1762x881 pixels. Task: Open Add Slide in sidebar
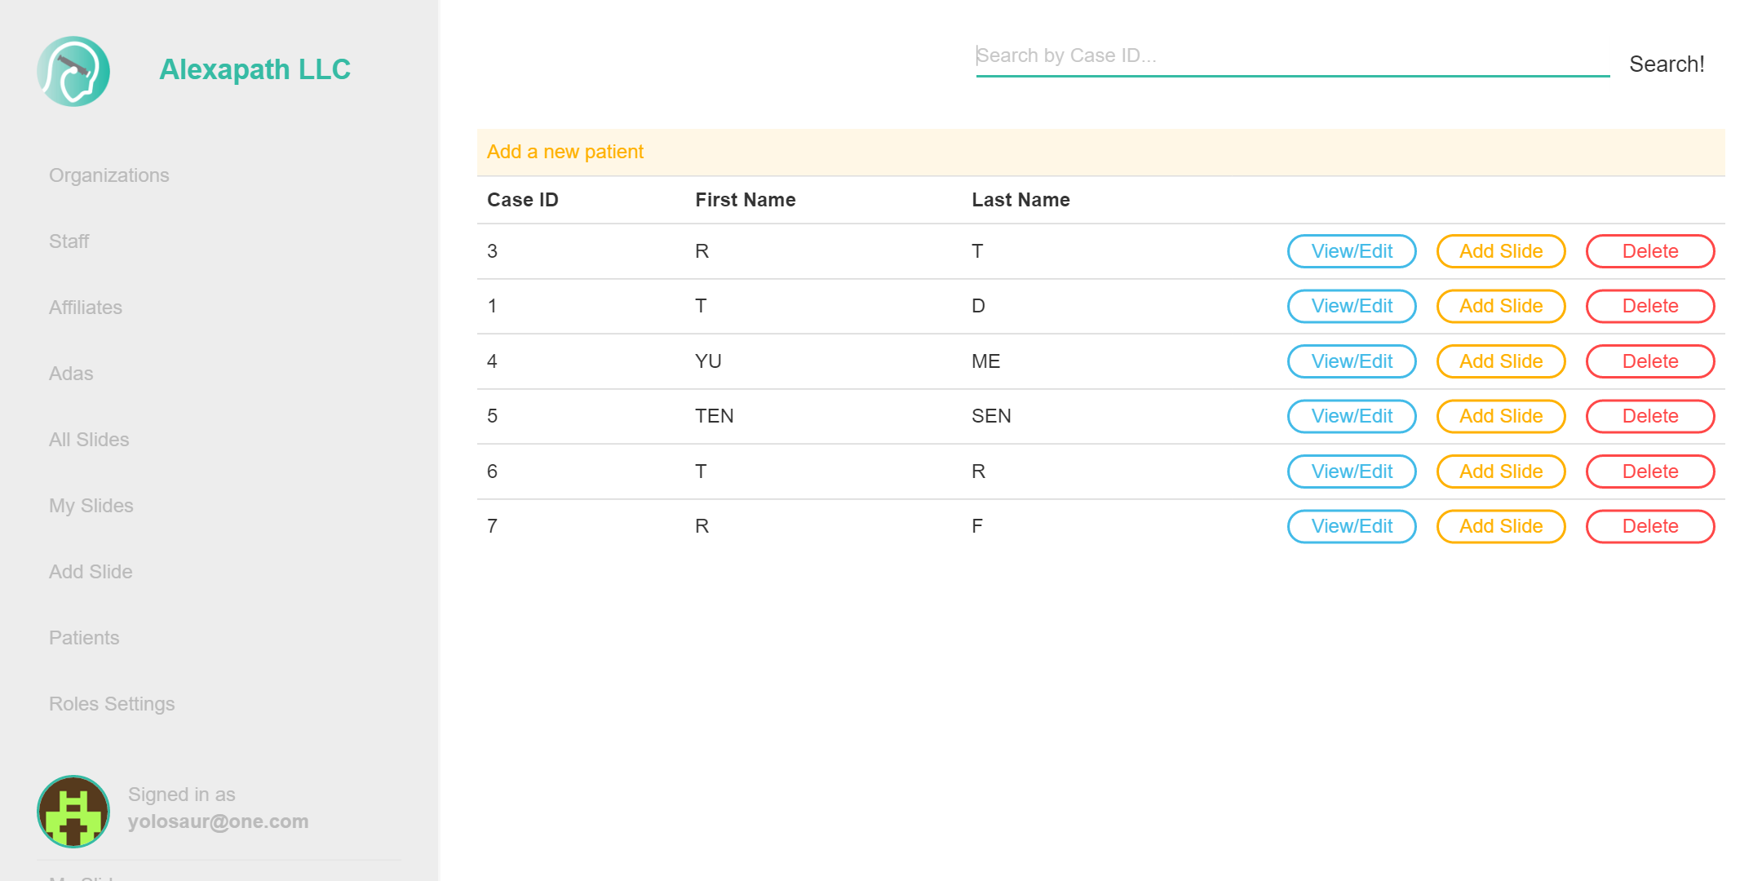coord(91,572)
